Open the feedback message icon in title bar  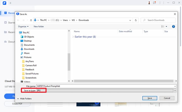tap(154, 3)
